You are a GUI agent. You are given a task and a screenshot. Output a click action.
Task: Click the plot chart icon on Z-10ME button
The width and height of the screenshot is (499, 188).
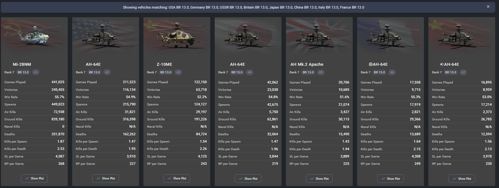click(x=170, y=178)
